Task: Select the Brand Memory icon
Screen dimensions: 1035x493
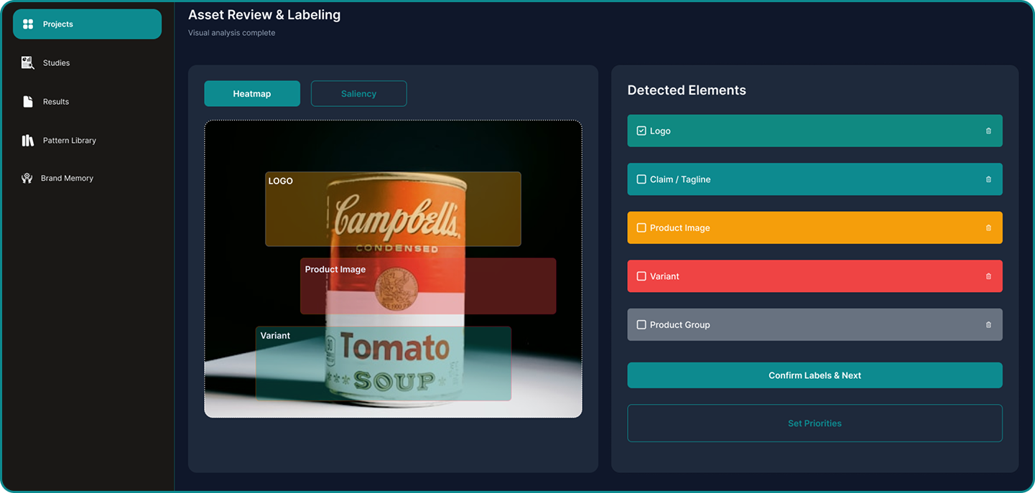Action: click(x=27, y=178)
